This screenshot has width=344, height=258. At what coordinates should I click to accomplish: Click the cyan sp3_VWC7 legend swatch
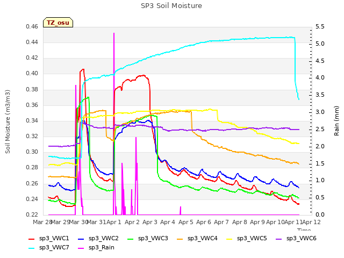(32, 248)
